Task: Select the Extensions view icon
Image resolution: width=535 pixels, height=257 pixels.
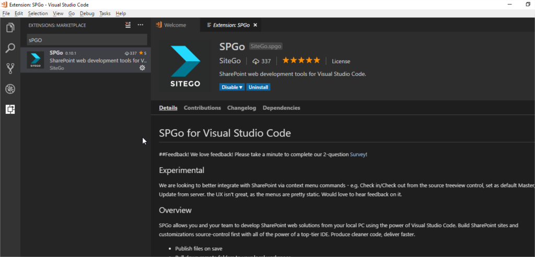Action: (10, 110)
